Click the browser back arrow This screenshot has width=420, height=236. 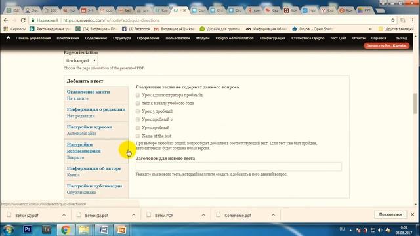coord(6,20)
